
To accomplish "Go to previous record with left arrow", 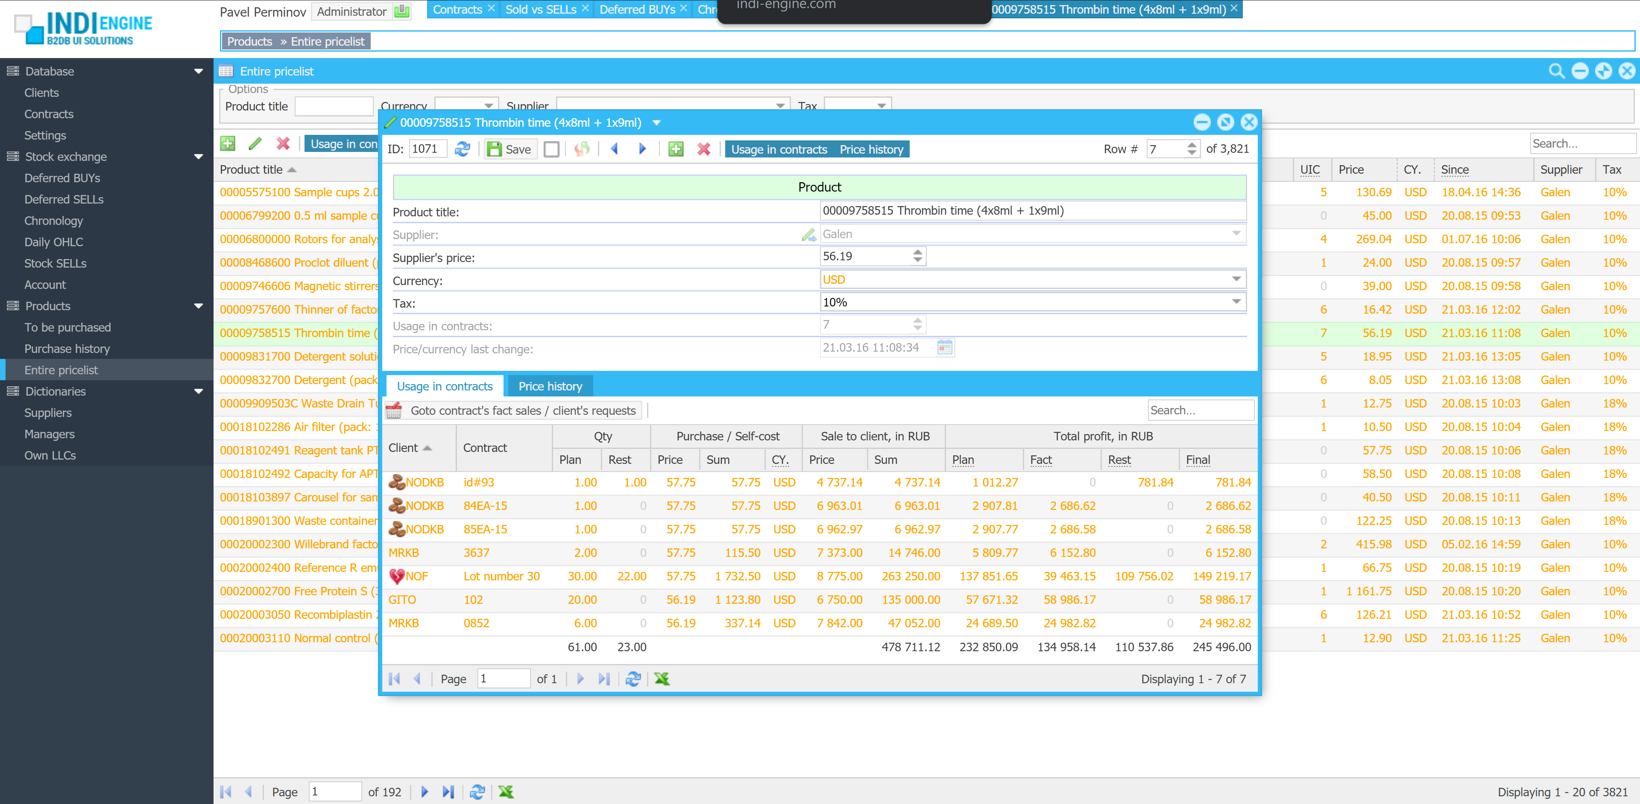I will [x=615, y=149].
